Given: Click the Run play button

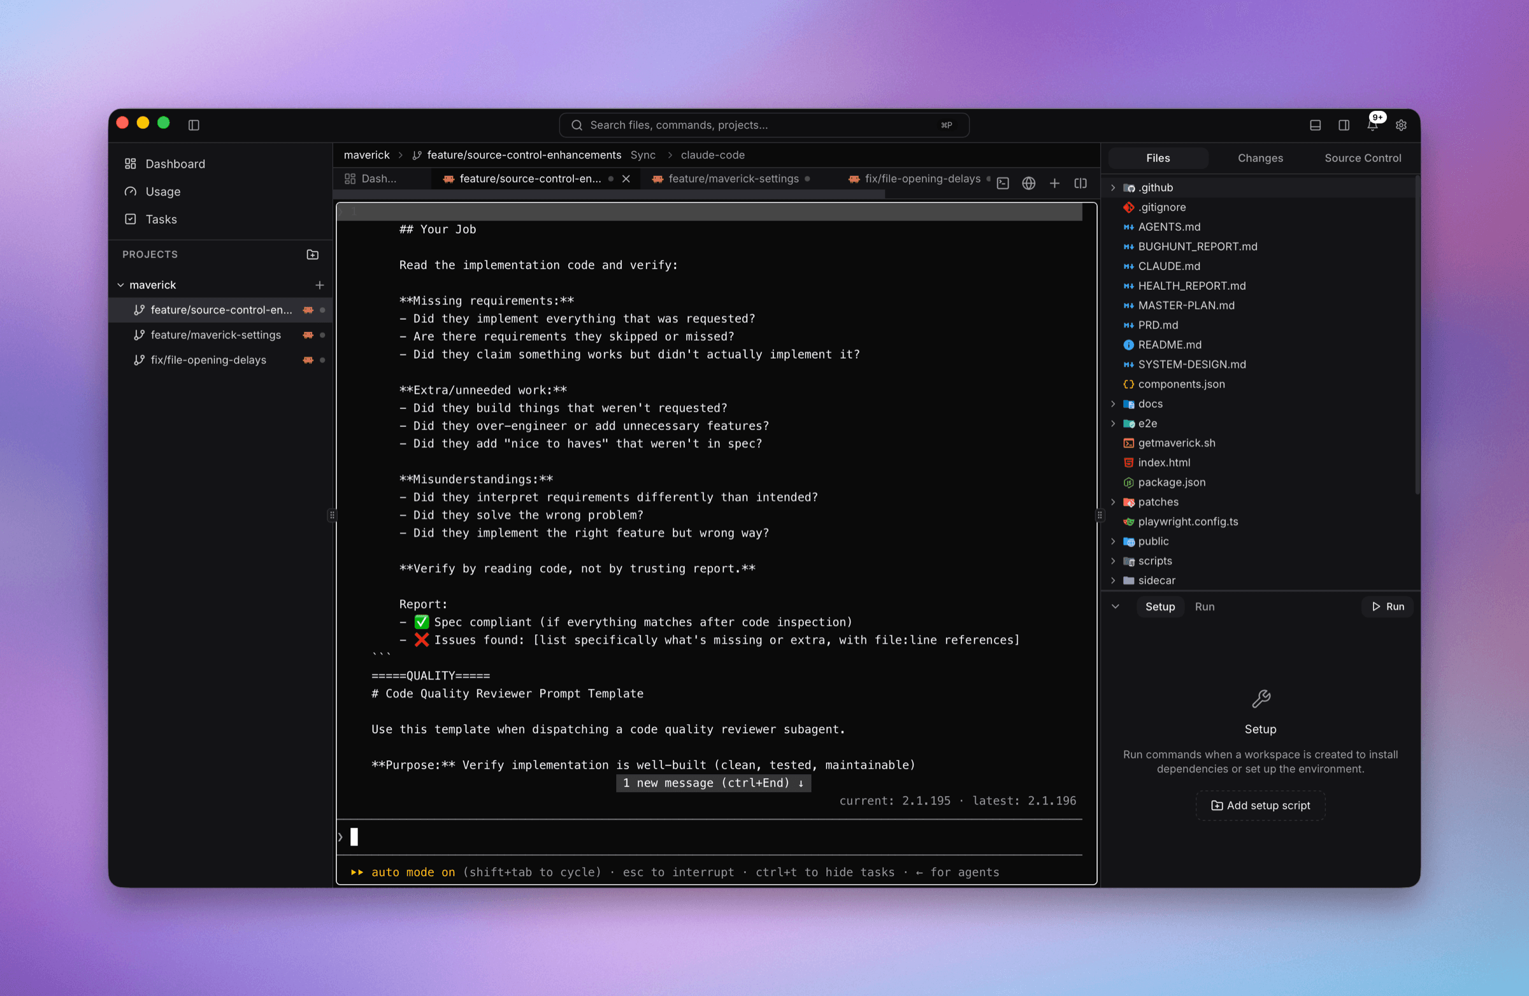Looking at the screenshot, I should [x=1388, y=607].
